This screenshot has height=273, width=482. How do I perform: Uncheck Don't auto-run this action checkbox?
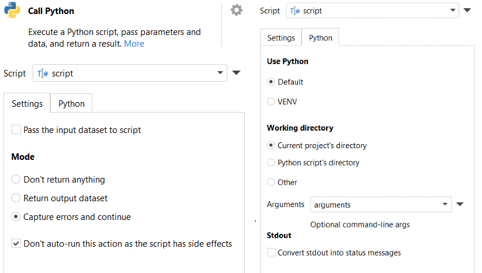point(16,243)
